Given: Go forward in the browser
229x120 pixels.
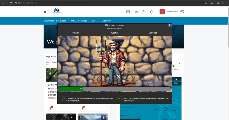Looking at the screenshot, I should pos(7,3).
